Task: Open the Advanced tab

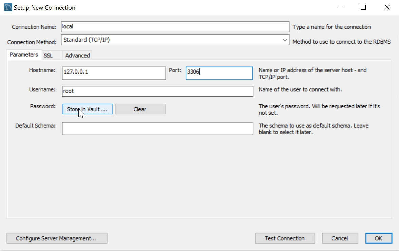Action: pyautogui.click(x=77, y=55)
